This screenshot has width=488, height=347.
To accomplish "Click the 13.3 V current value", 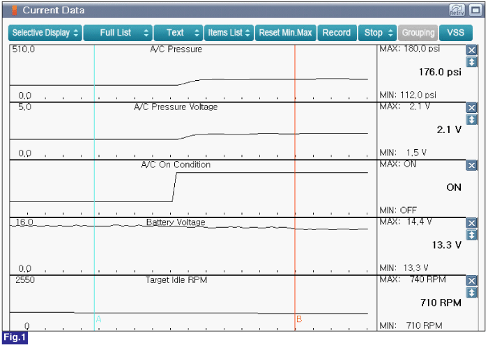I will [447, 245].
